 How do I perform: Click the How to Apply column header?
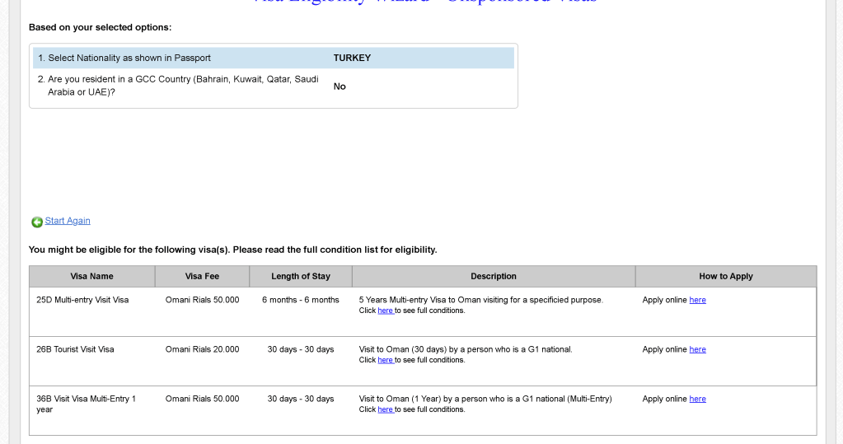(x=726, y=276)
